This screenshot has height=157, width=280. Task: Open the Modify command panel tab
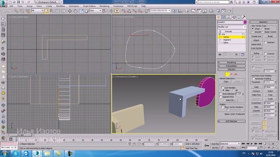224,17
